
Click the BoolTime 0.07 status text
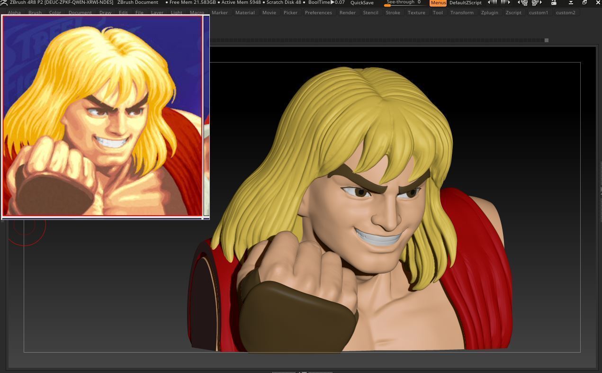(x=326, y=2)
